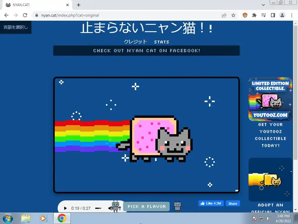Open the Chrome profile avatar
This screenshot has width=298, height=224.
282,15
